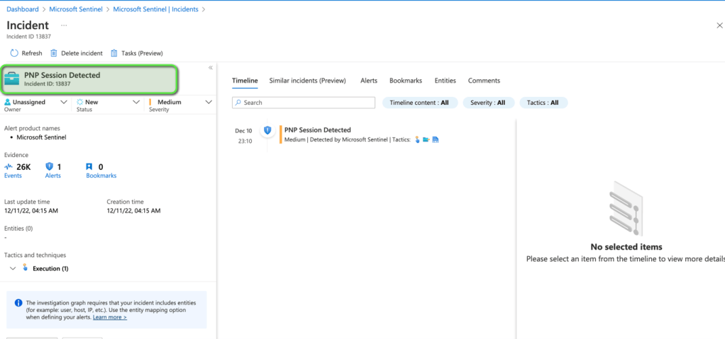Click the Refresh button label
The width and height of the screenshot is (725, 339).
click(x=32, y=54)
